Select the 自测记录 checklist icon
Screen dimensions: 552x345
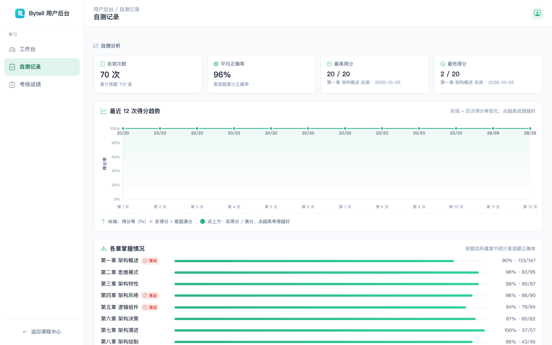pyautogui.click(x=12, y=67)
